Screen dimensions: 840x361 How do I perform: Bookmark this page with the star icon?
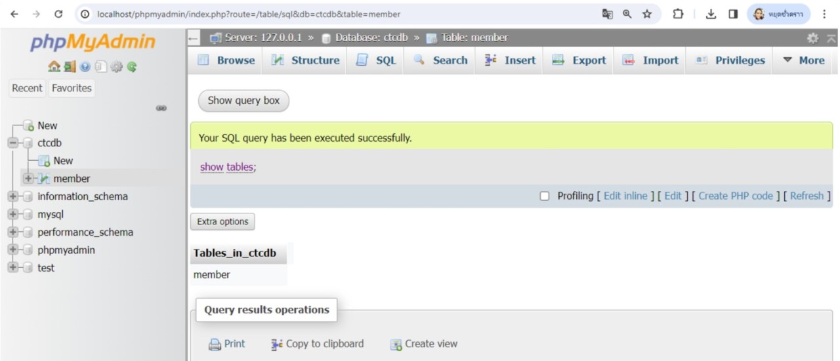pos(647,14)
